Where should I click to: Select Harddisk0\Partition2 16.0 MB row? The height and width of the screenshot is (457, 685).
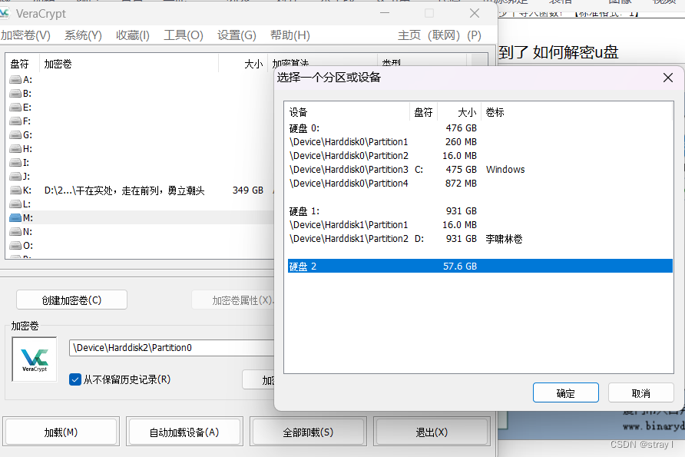pyautogui.click(x=480, y=156)
